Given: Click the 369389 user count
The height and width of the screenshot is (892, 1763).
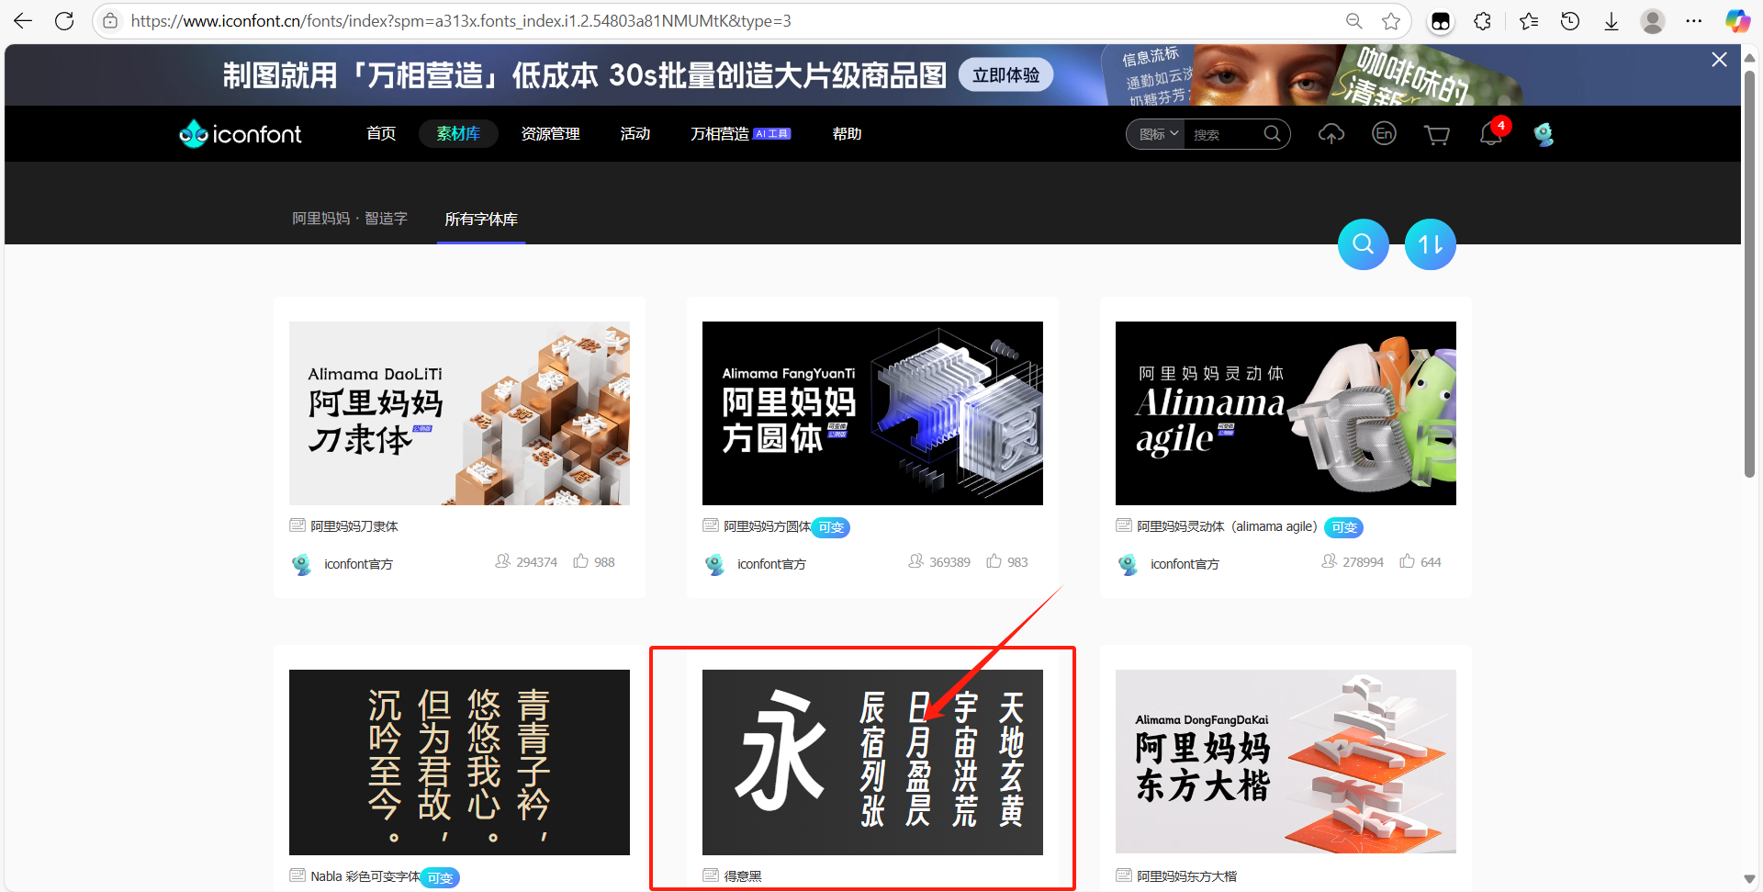Looking at the screenshot, I should coord(949,562).
